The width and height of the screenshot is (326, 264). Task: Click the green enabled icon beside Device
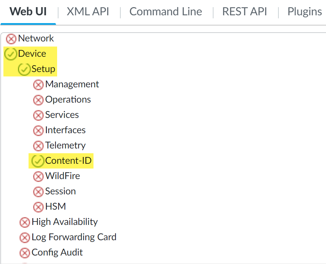click(x=11, y=54)
